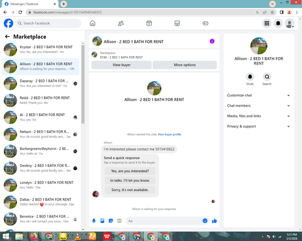Screen dimensions: 302x241
Task: Send quick response 'Sorry, it's not available.'
Action: coord(130,190)
